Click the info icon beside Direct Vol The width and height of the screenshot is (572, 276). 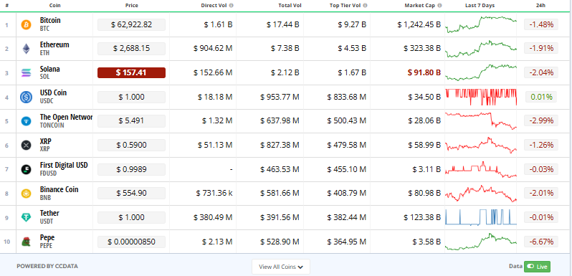[x=232, y=6]
